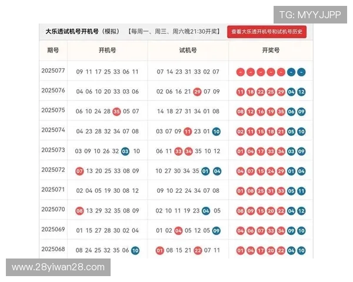Viewport: 353px width, 282px height.
Task: Open issue number 2025077
Action: click(x=53, y=71)
